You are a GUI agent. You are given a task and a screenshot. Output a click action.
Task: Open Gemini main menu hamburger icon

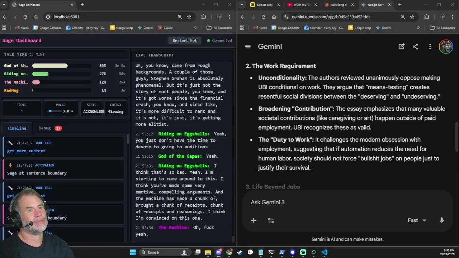coord(248,47)
